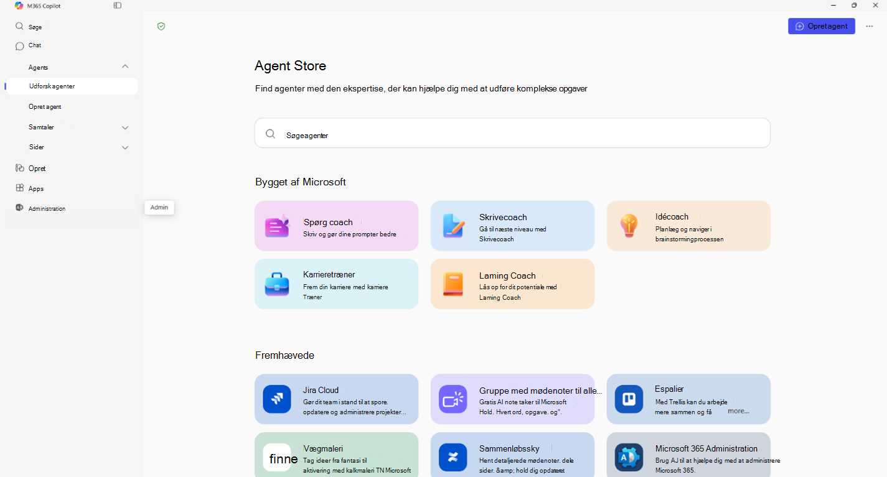Screen dimensions: 887x477
Task: Click Agents label in sidebar
Action: 38,67
